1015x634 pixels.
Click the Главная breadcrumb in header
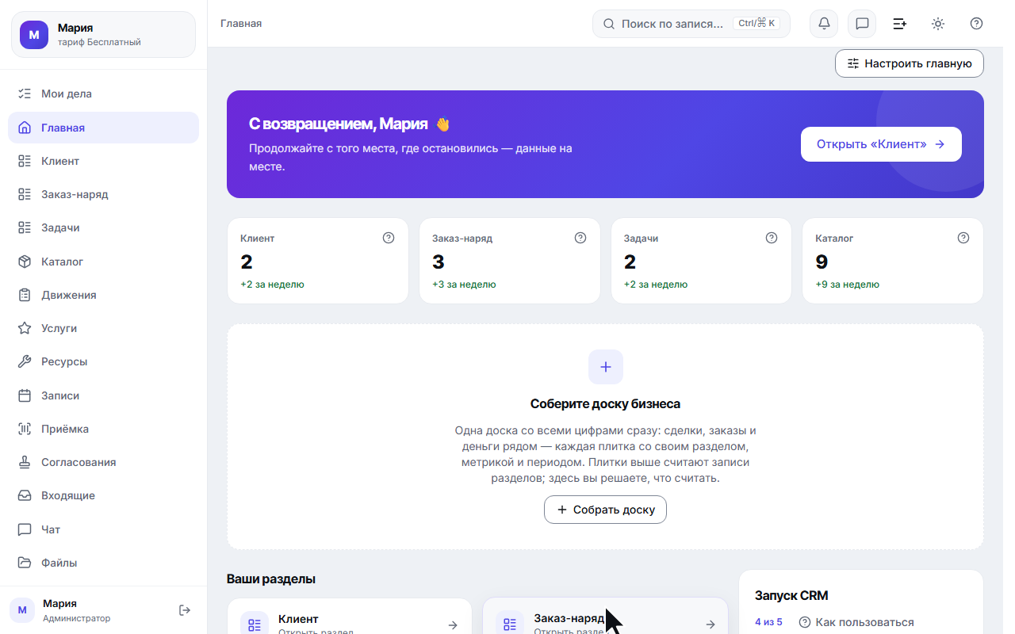point(241,24)
